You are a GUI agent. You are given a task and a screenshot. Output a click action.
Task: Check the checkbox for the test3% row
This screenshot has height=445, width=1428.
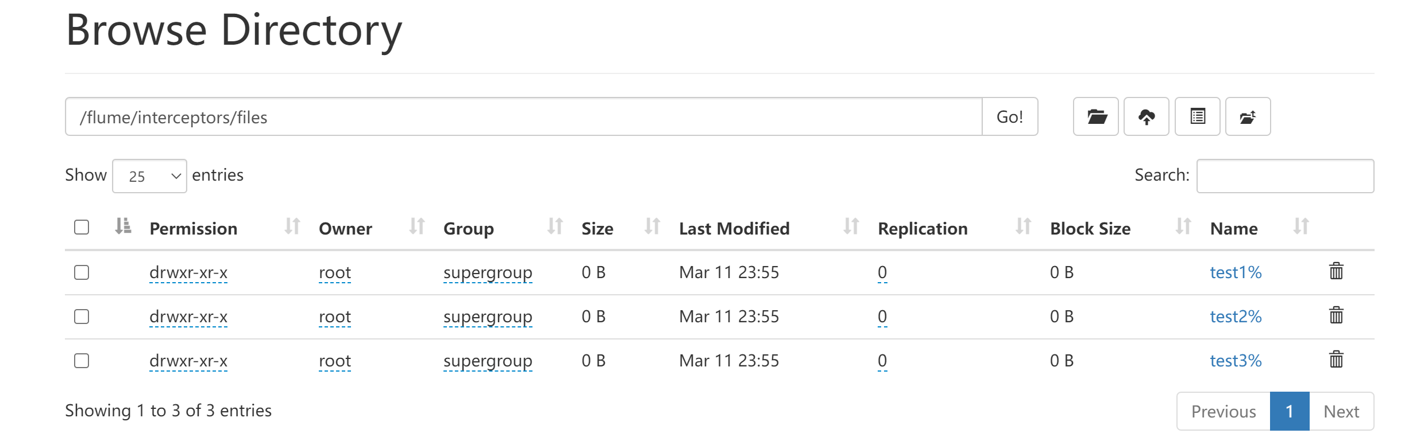click(x=82, y=361)
